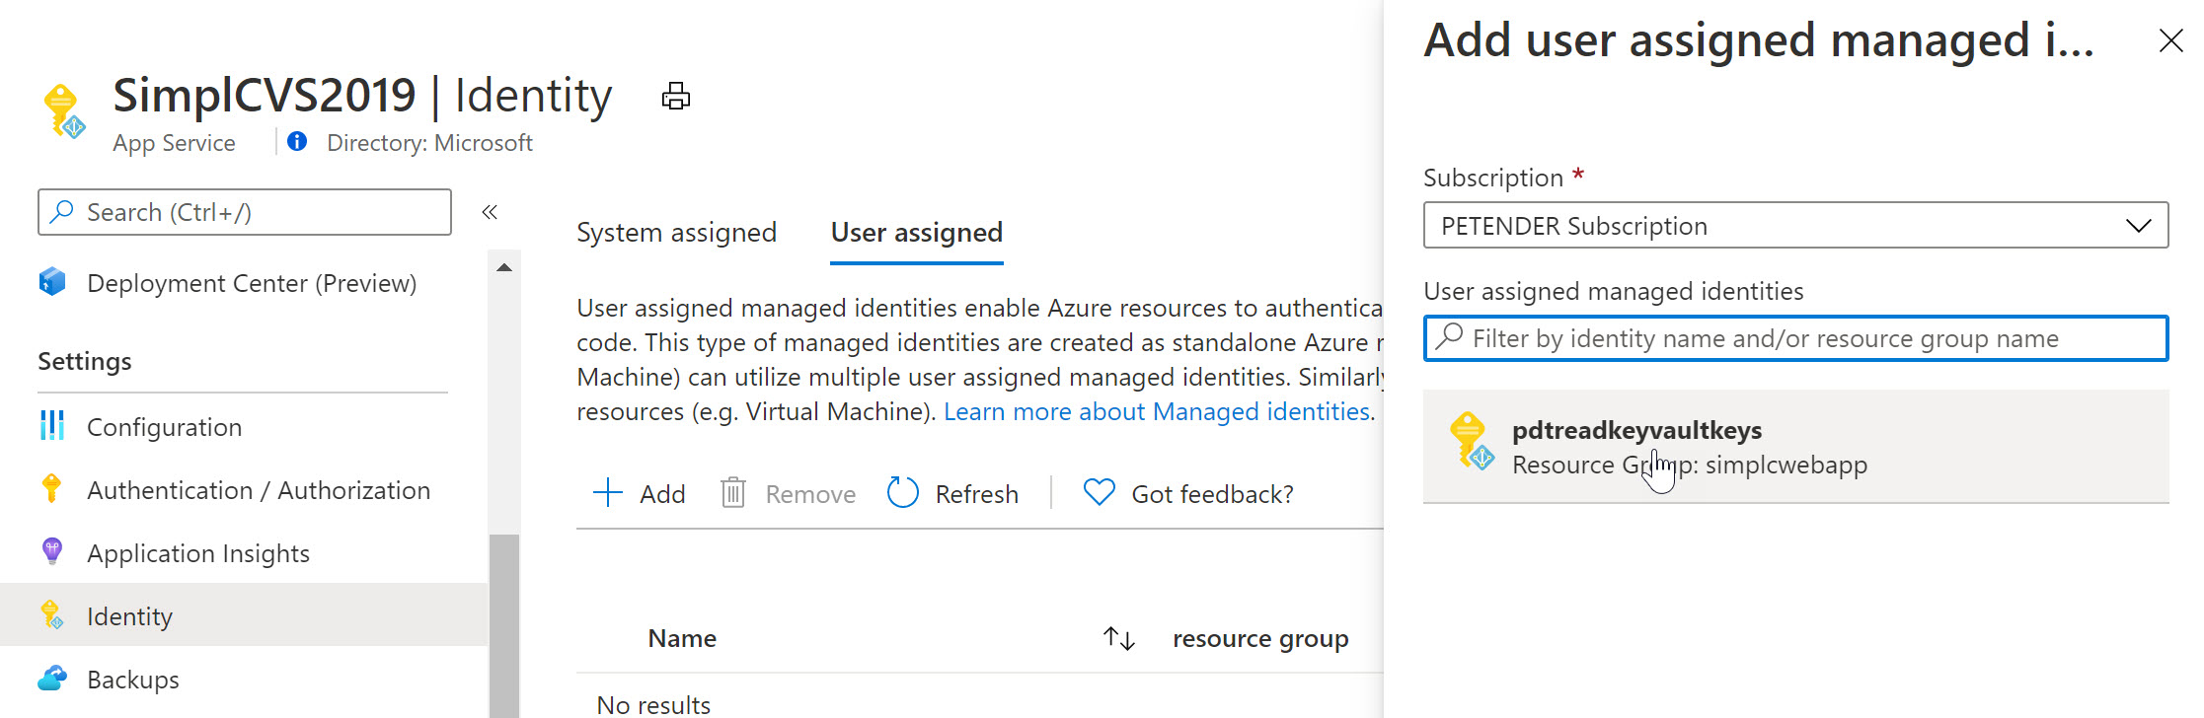
Task: Switch to the System assigned tab
Action: 676,233
